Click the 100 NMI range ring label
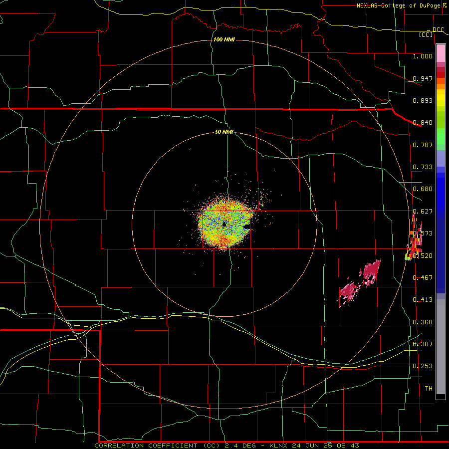The image size is (449, 449). (224, 39)
